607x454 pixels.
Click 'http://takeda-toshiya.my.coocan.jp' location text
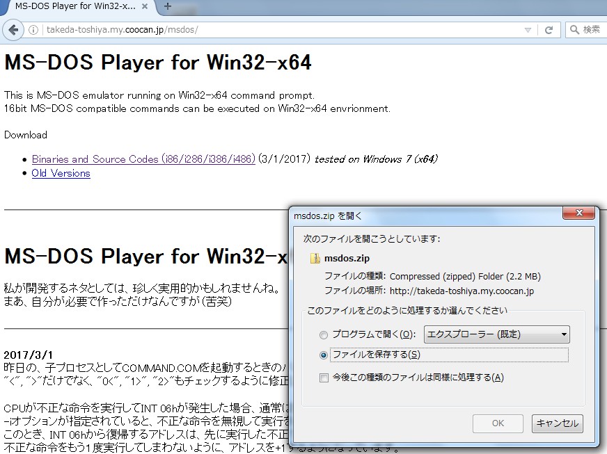tap(462, 291)
